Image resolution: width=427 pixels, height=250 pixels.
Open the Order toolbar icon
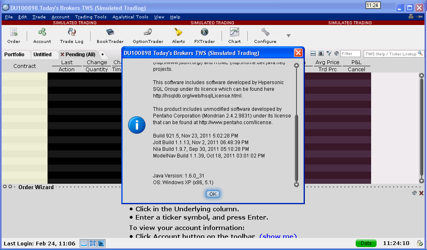(14, 36)
